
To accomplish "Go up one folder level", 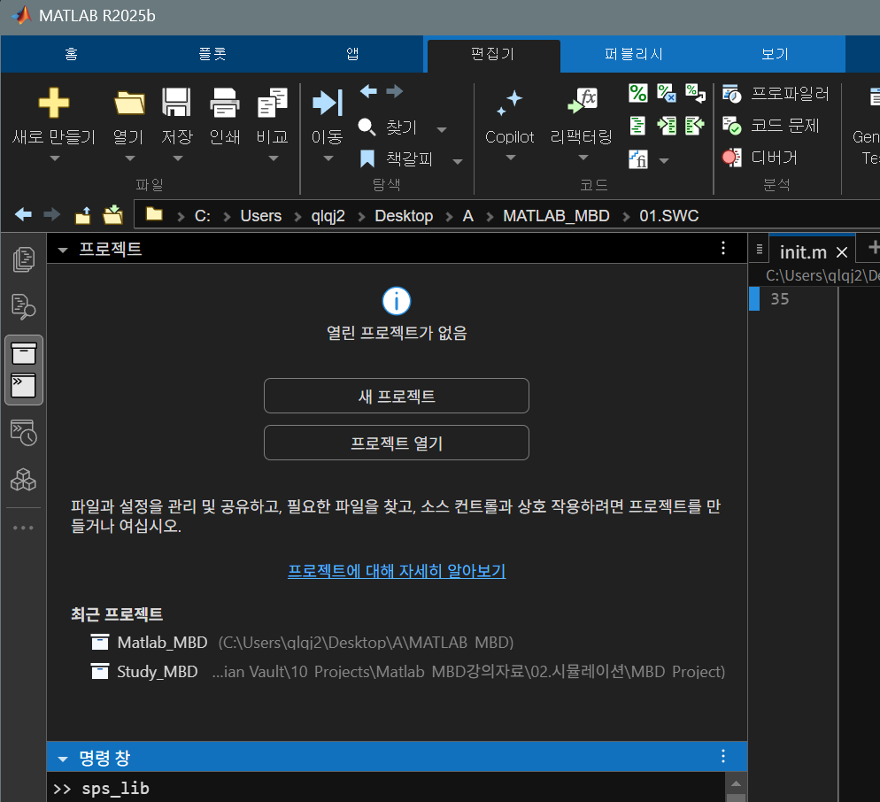I will pyautogui.click(x=83, y=215).
